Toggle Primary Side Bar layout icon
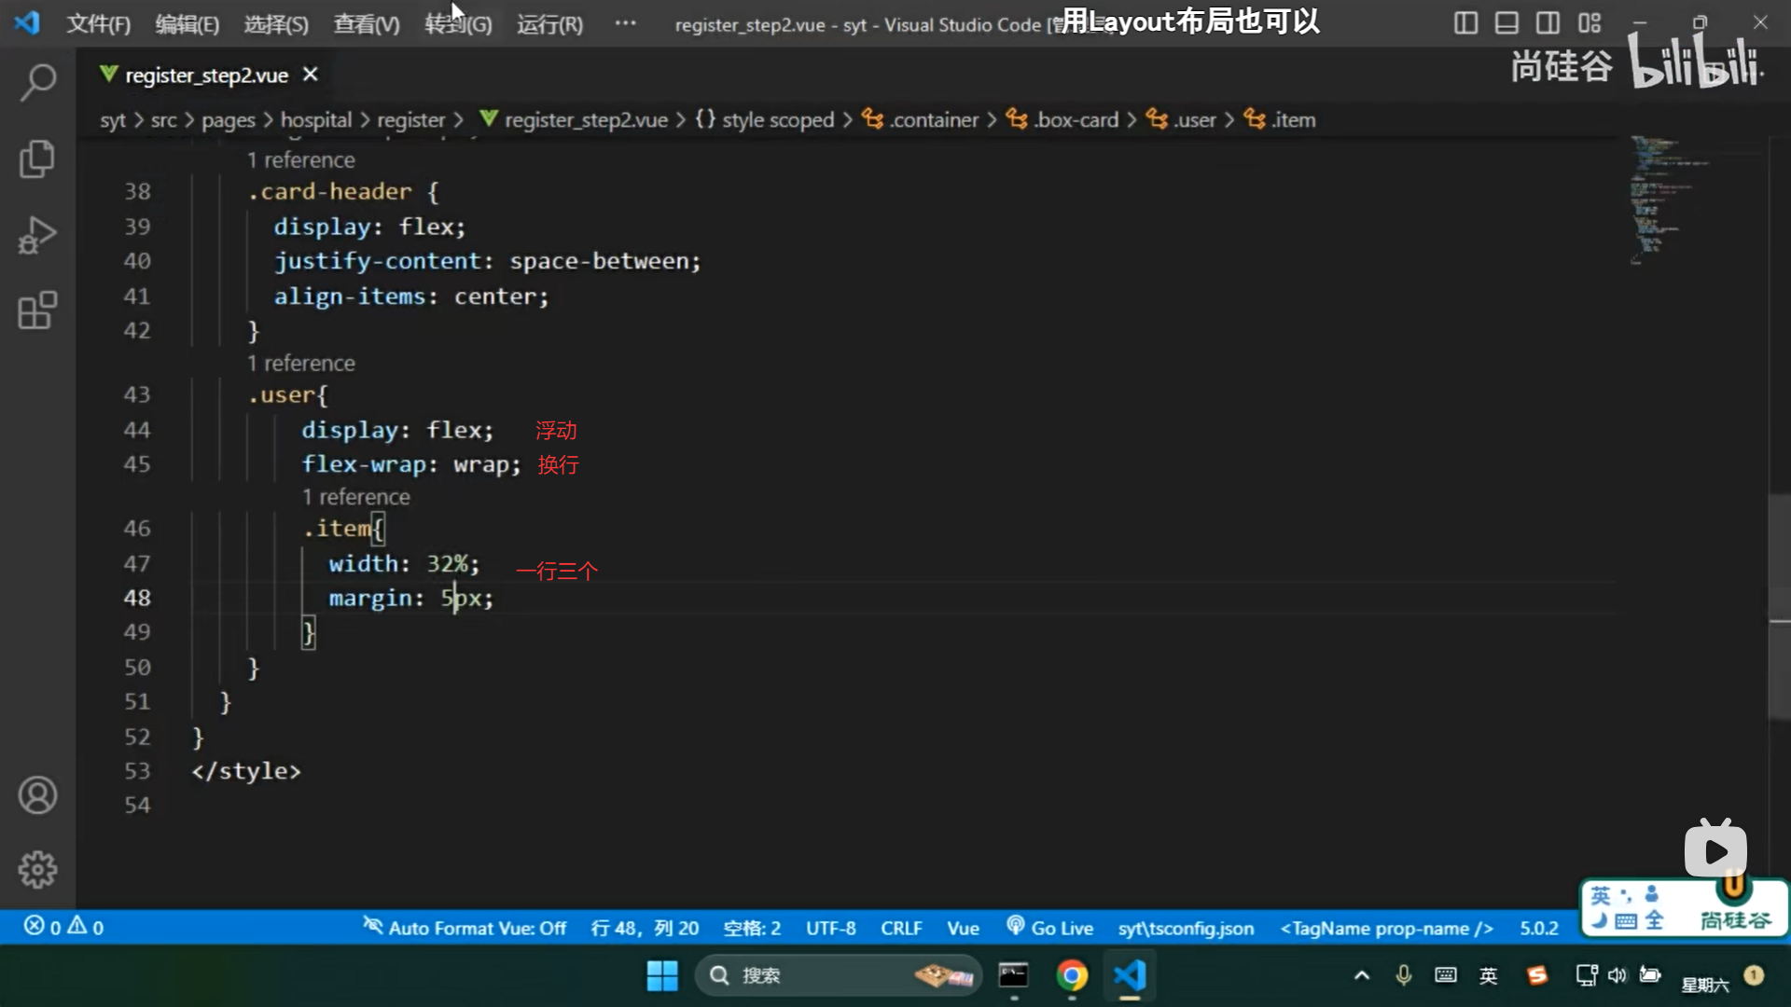1791x1007 pixels. click(1465, 23)
